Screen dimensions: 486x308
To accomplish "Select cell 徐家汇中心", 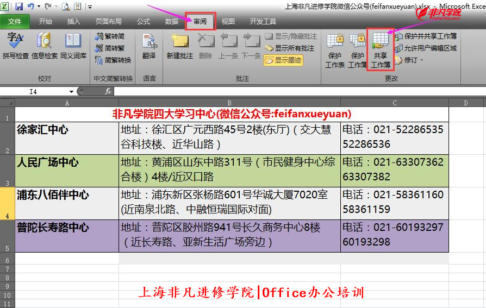I will coord(67,138).
